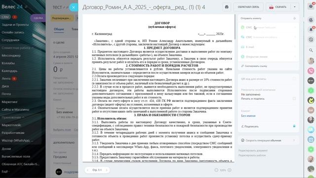The height and width of the screenshot is (178, 316).
Task: Open Мессенджер in the left menu
Action: 11,55
